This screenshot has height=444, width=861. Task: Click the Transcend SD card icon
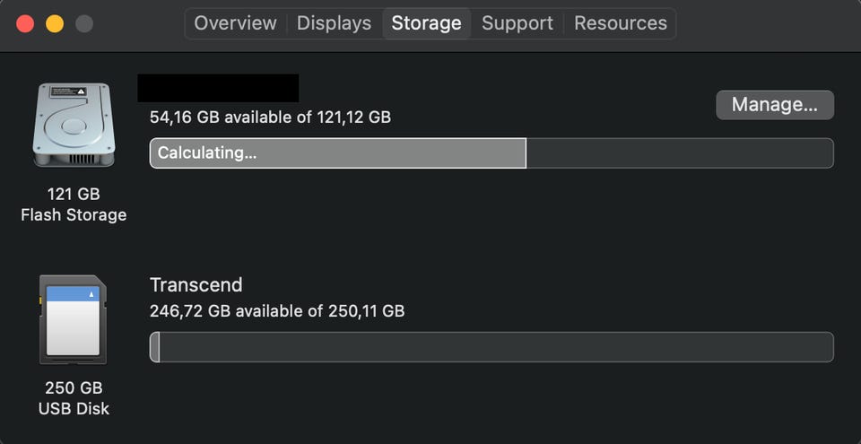(x=74, y=319)
